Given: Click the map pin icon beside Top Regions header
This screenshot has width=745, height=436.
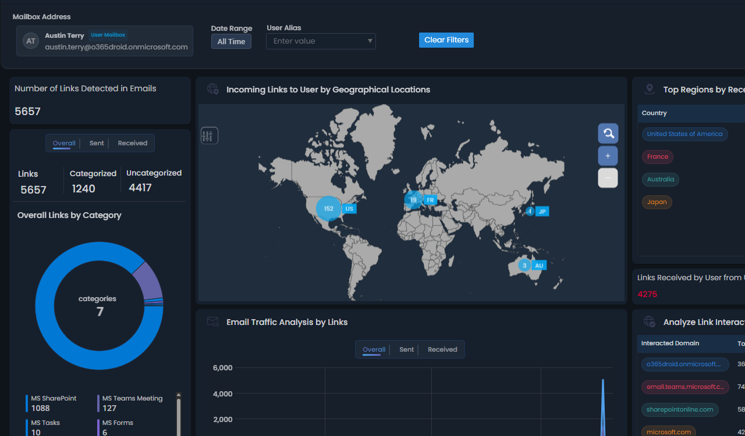Looking at the screenshot, I should coord(649,88).
